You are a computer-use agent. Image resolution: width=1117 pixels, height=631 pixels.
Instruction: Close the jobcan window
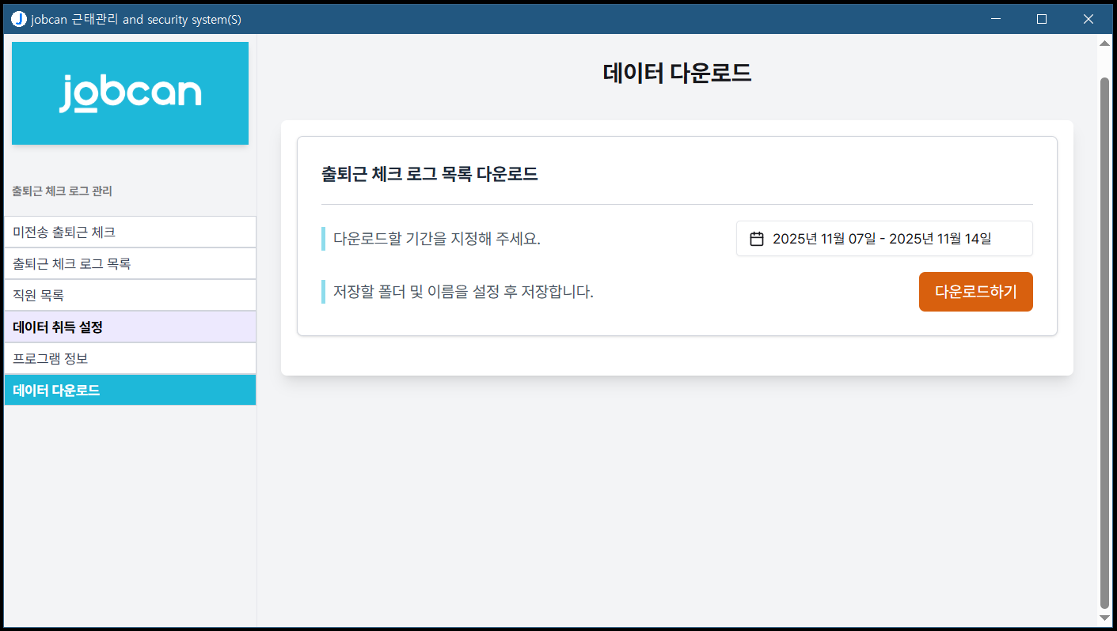1088,19
